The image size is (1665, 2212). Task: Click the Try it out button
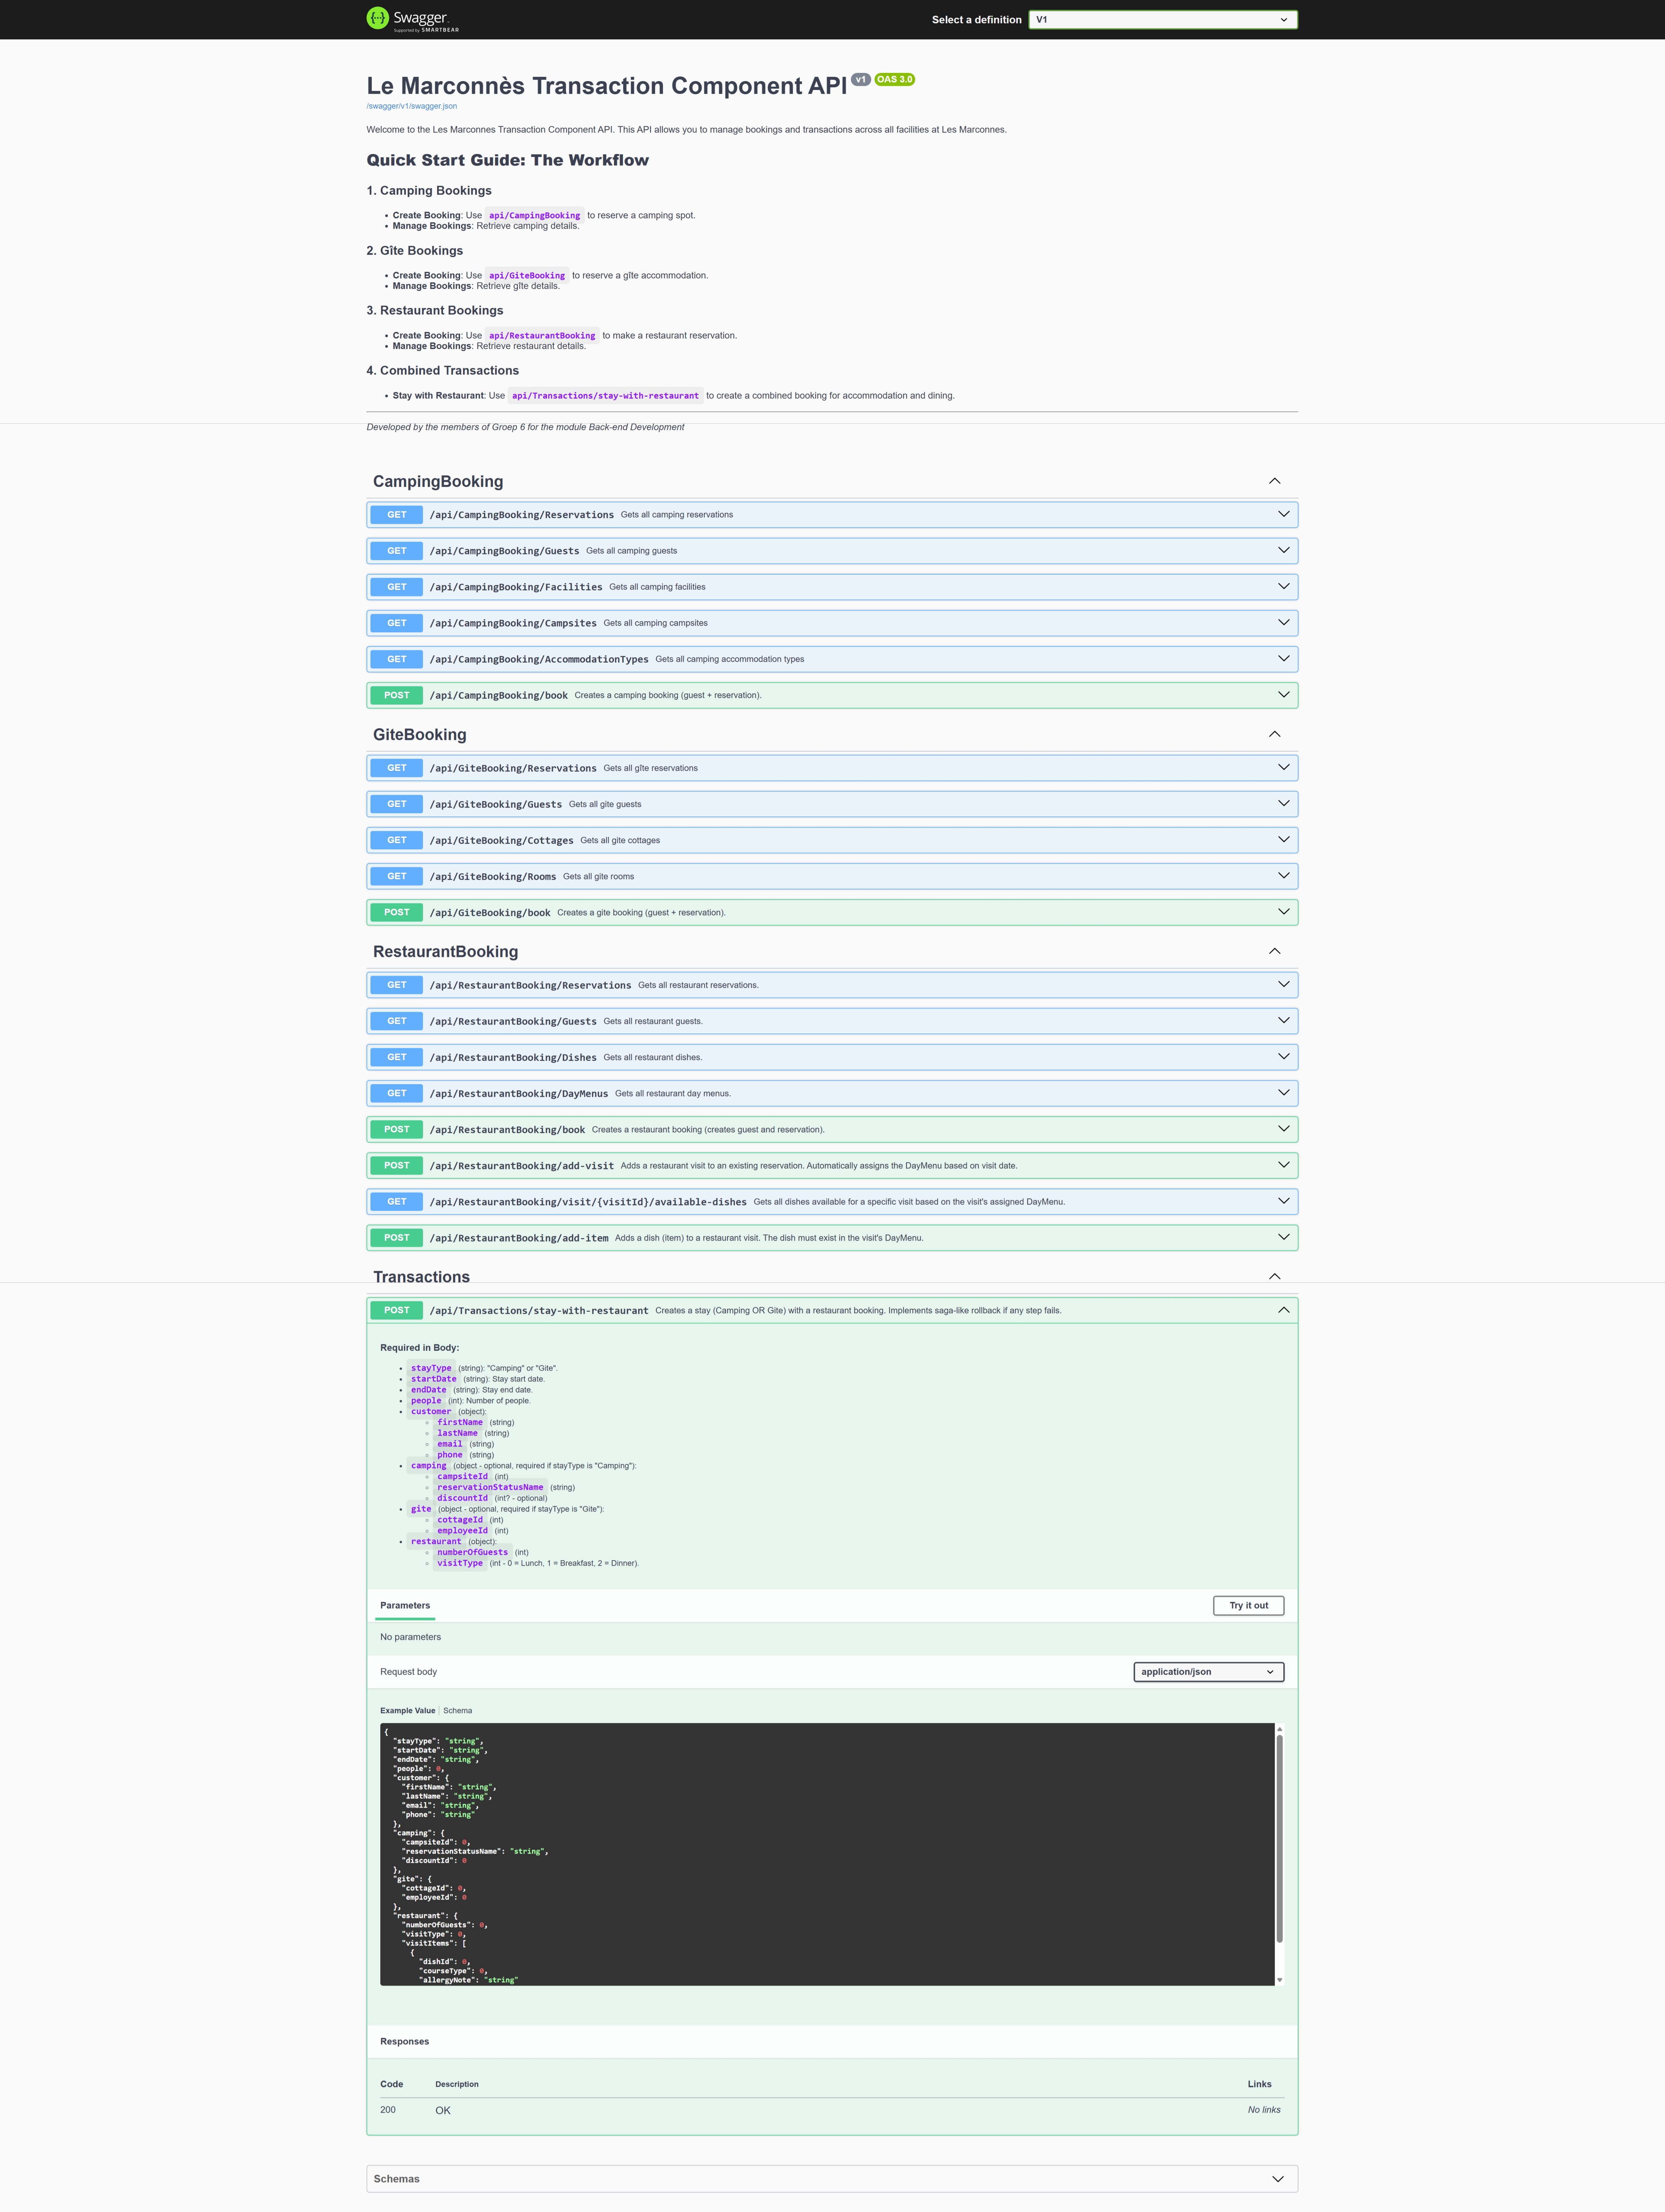1248,1606
